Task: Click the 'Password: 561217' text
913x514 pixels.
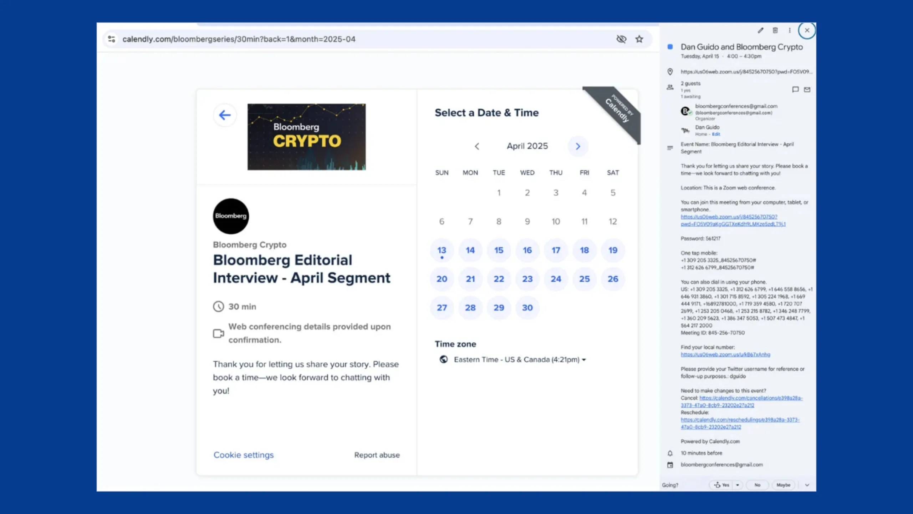Action: tap(700, 238)
